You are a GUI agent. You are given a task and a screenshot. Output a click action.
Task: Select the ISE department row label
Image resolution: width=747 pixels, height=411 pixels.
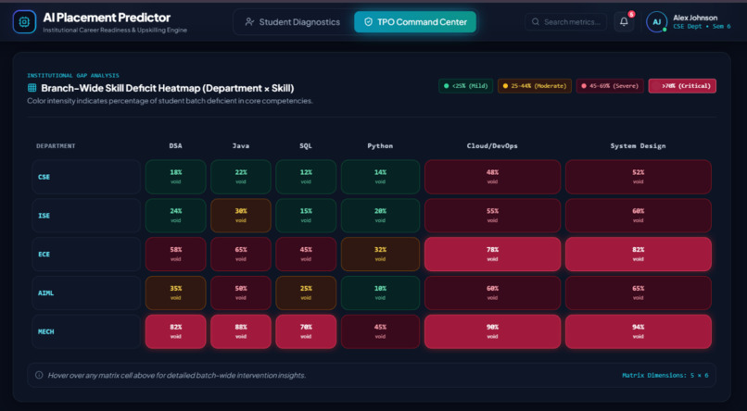86,216
